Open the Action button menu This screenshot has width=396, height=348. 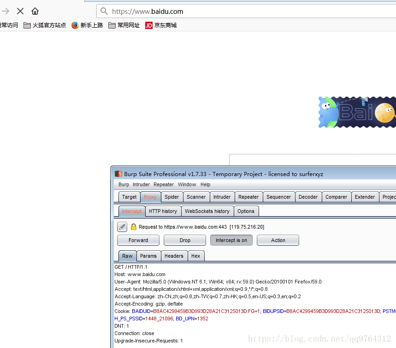278,240
